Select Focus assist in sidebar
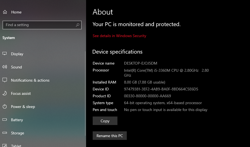The width and height of the screenshot is (250, 147). 21,93
